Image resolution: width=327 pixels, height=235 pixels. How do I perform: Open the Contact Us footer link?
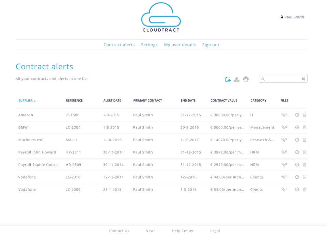[x=119, y=231]
